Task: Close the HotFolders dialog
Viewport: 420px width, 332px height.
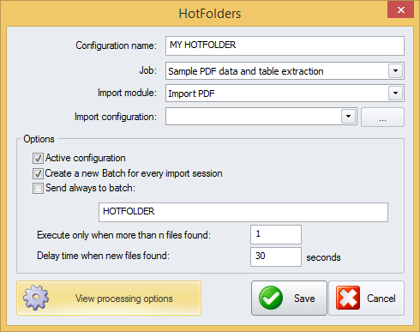Action: (x=400, y=9)
